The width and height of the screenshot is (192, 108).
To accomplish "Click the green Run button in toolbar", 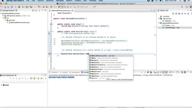I will 27,7.
